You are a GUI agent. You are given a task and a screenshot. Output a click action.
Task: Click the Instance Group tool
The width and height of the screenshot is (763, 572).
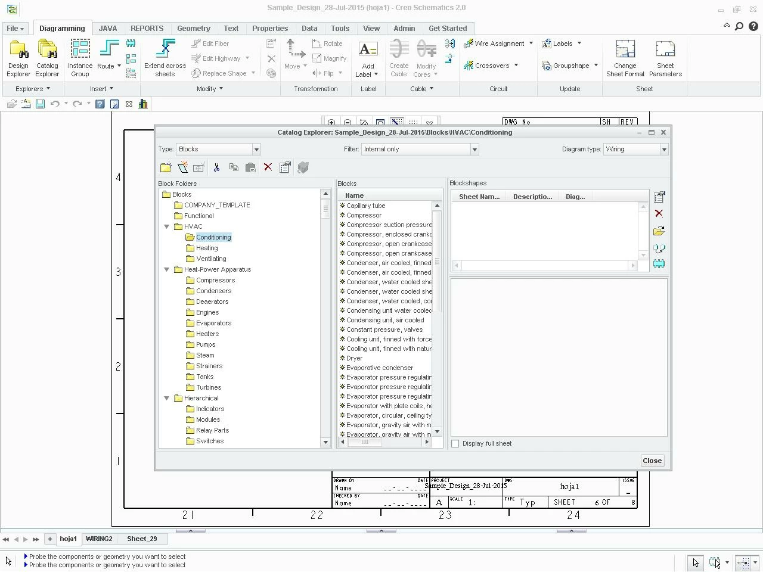pos(80,58)
